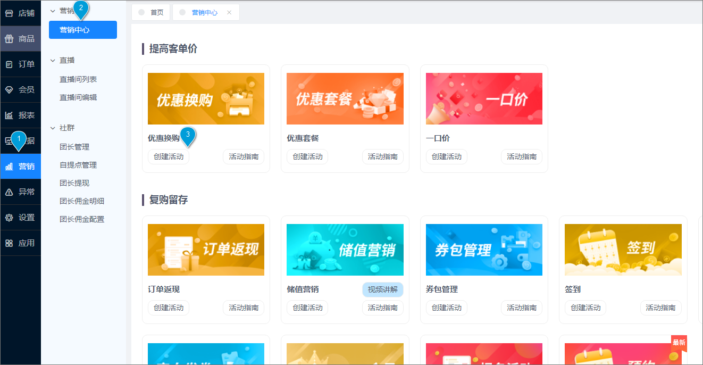Viewport: 703px width, 365px height.
Task: Click the 设置 gear icon in sidebar
Action: (9, 218)
